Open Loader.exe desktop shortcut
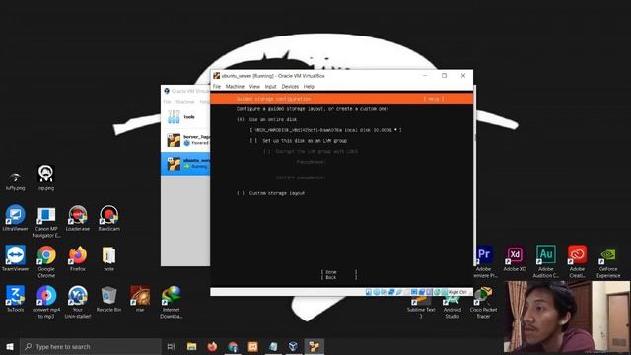Image resolution: width=631 pixels, height=355 pixels. point(77,218)
